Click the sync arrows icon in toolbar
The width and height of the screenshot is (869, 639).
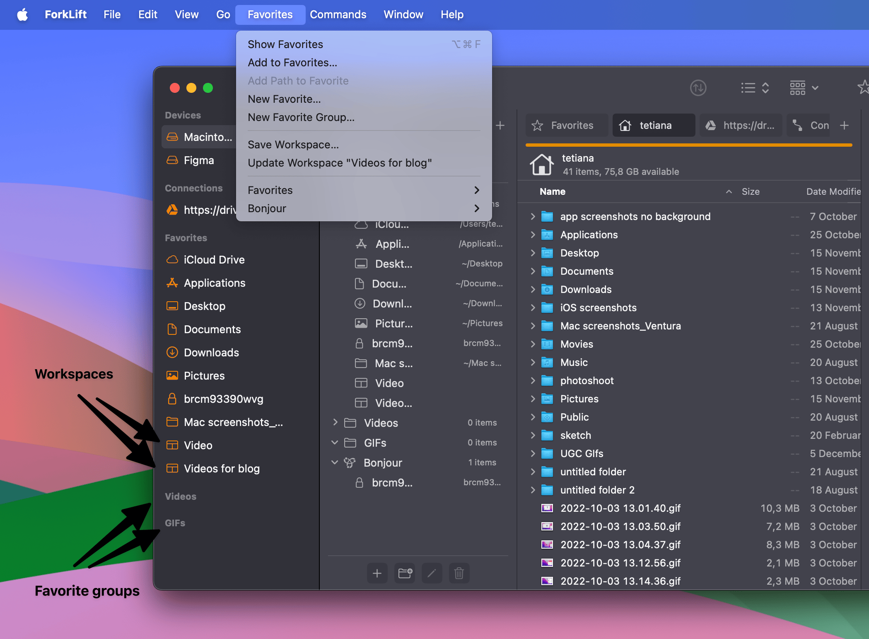(698, 88)
